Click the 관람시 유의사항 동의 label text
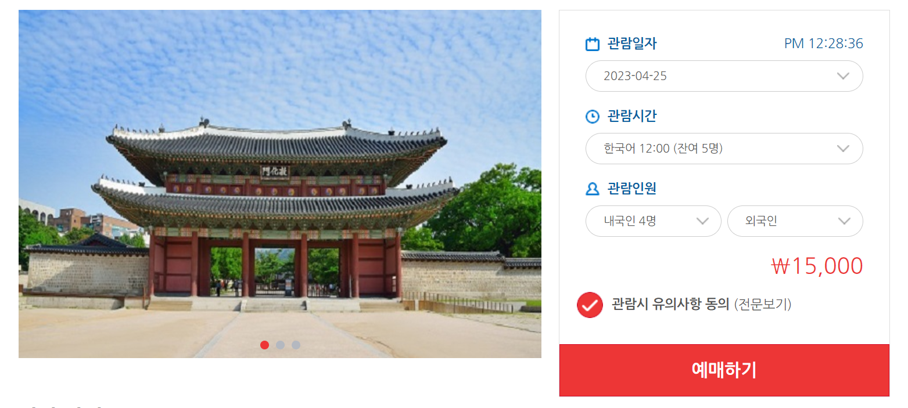908x408 pixels. click(670, 304)
